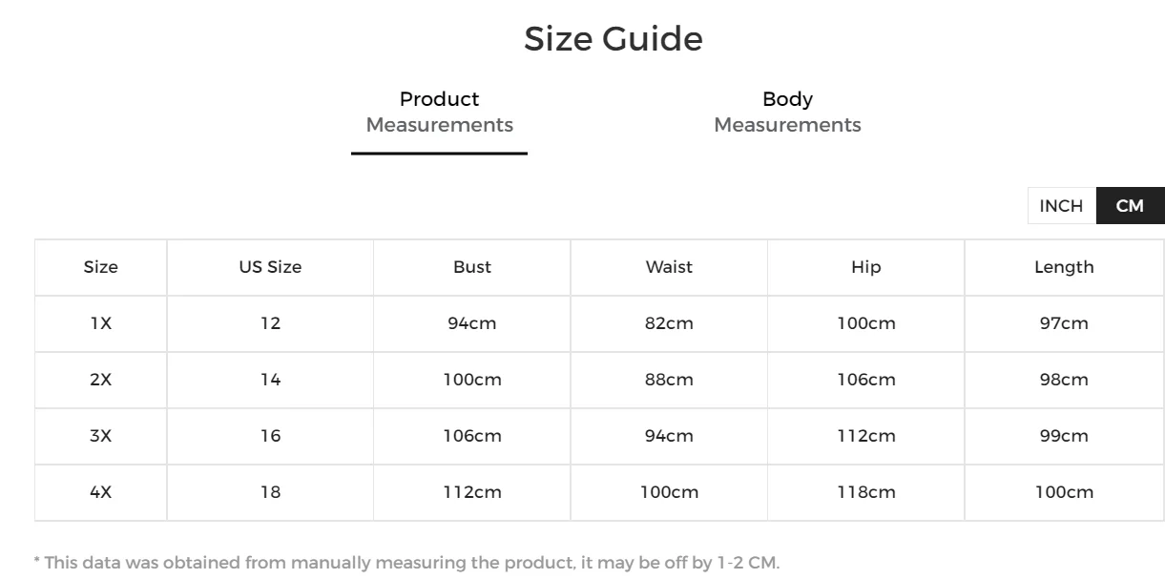Click the Size column header

[101, 267]
